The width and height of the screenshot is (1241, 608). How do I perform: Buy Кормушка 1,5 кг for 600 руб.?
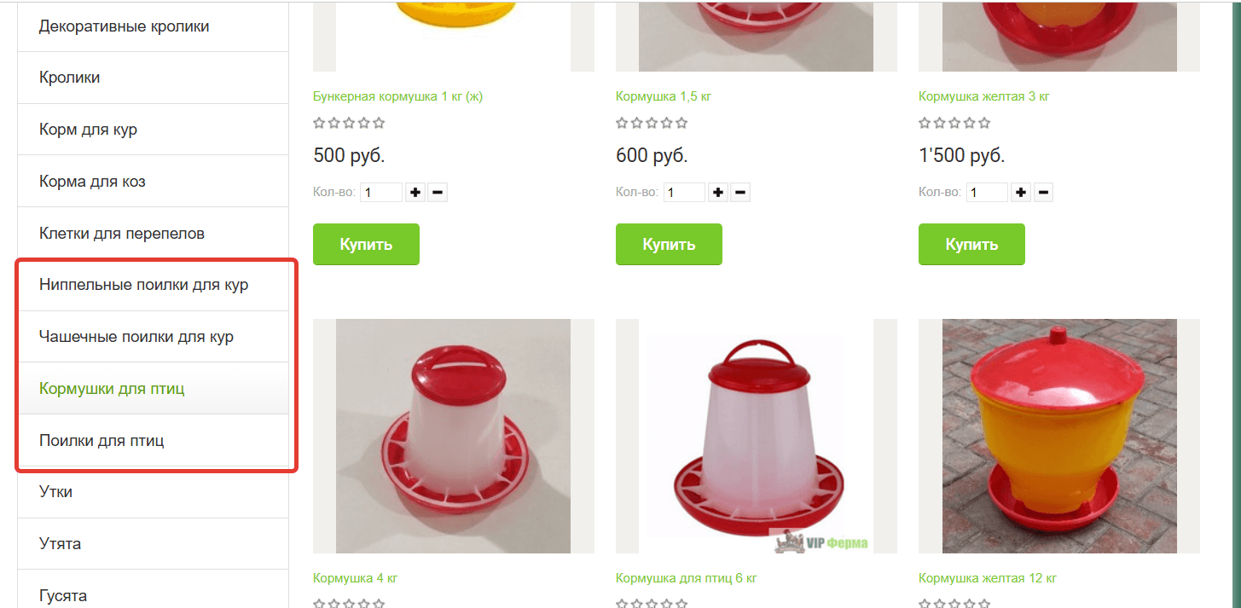pos(669,245)
